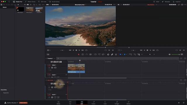Toggle Loop in the source viewer
The image size is (187, 105).
86,50
